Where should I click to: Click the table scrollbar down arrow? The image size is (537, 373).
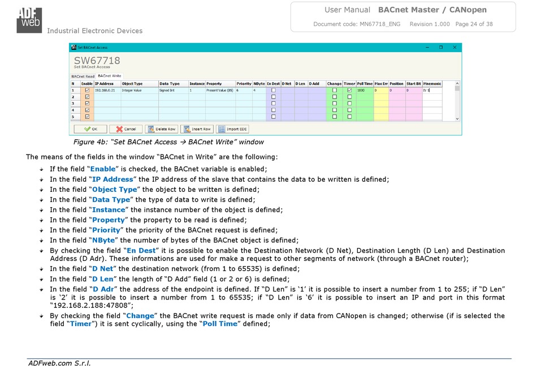(457, 119)
